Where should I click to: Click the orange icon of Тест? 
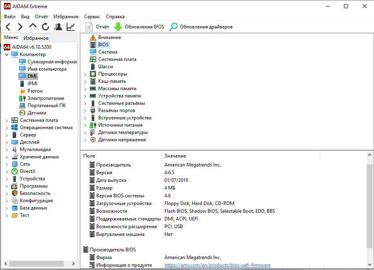pyautogui.click(x=15, y=215)
